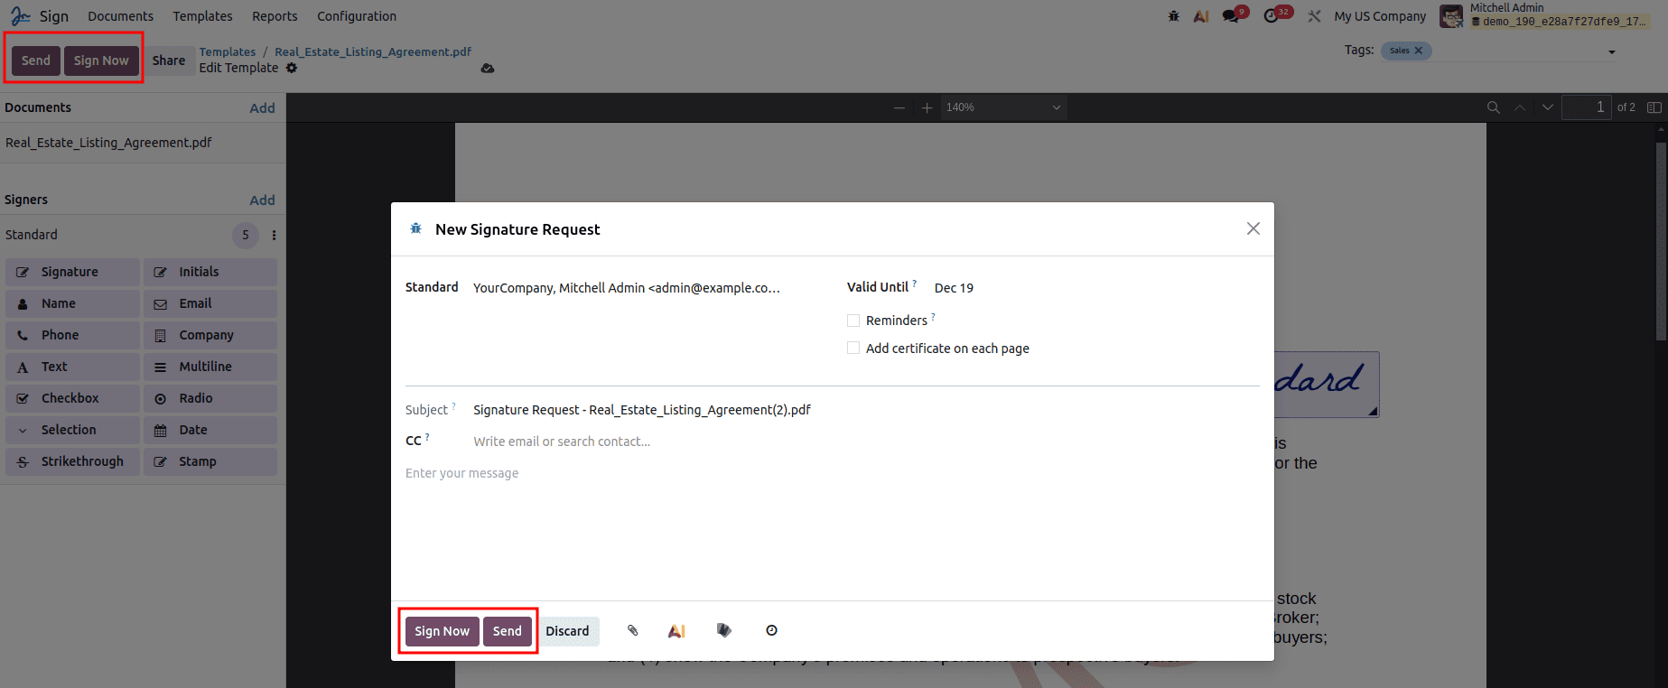Click the schedule clock icon in dialog footer
Screen dimensions: 1668x688
[x=771, y=630]
